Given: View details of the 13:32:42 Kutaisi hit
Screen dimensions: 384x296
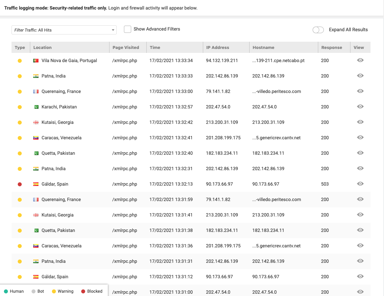Looking at the screenshot, I should click(360, 122).
